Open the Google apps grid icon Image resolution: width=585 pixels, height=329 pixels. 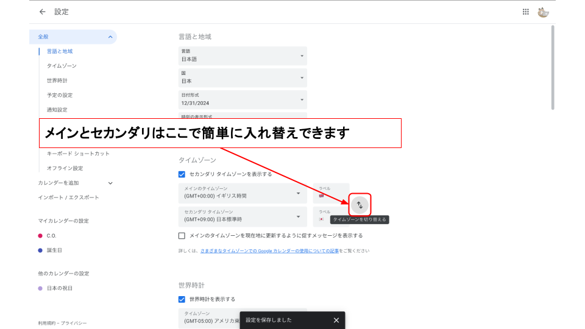coord(526,12)
